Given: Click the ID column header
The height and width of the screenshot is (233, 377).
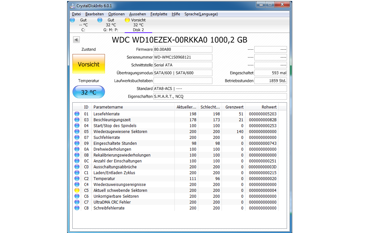Looking at the screenshot, I should 86,107.
